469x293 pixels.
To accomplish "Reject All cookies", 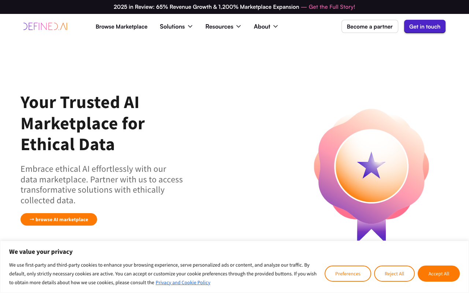I will (x=394, y=274).
